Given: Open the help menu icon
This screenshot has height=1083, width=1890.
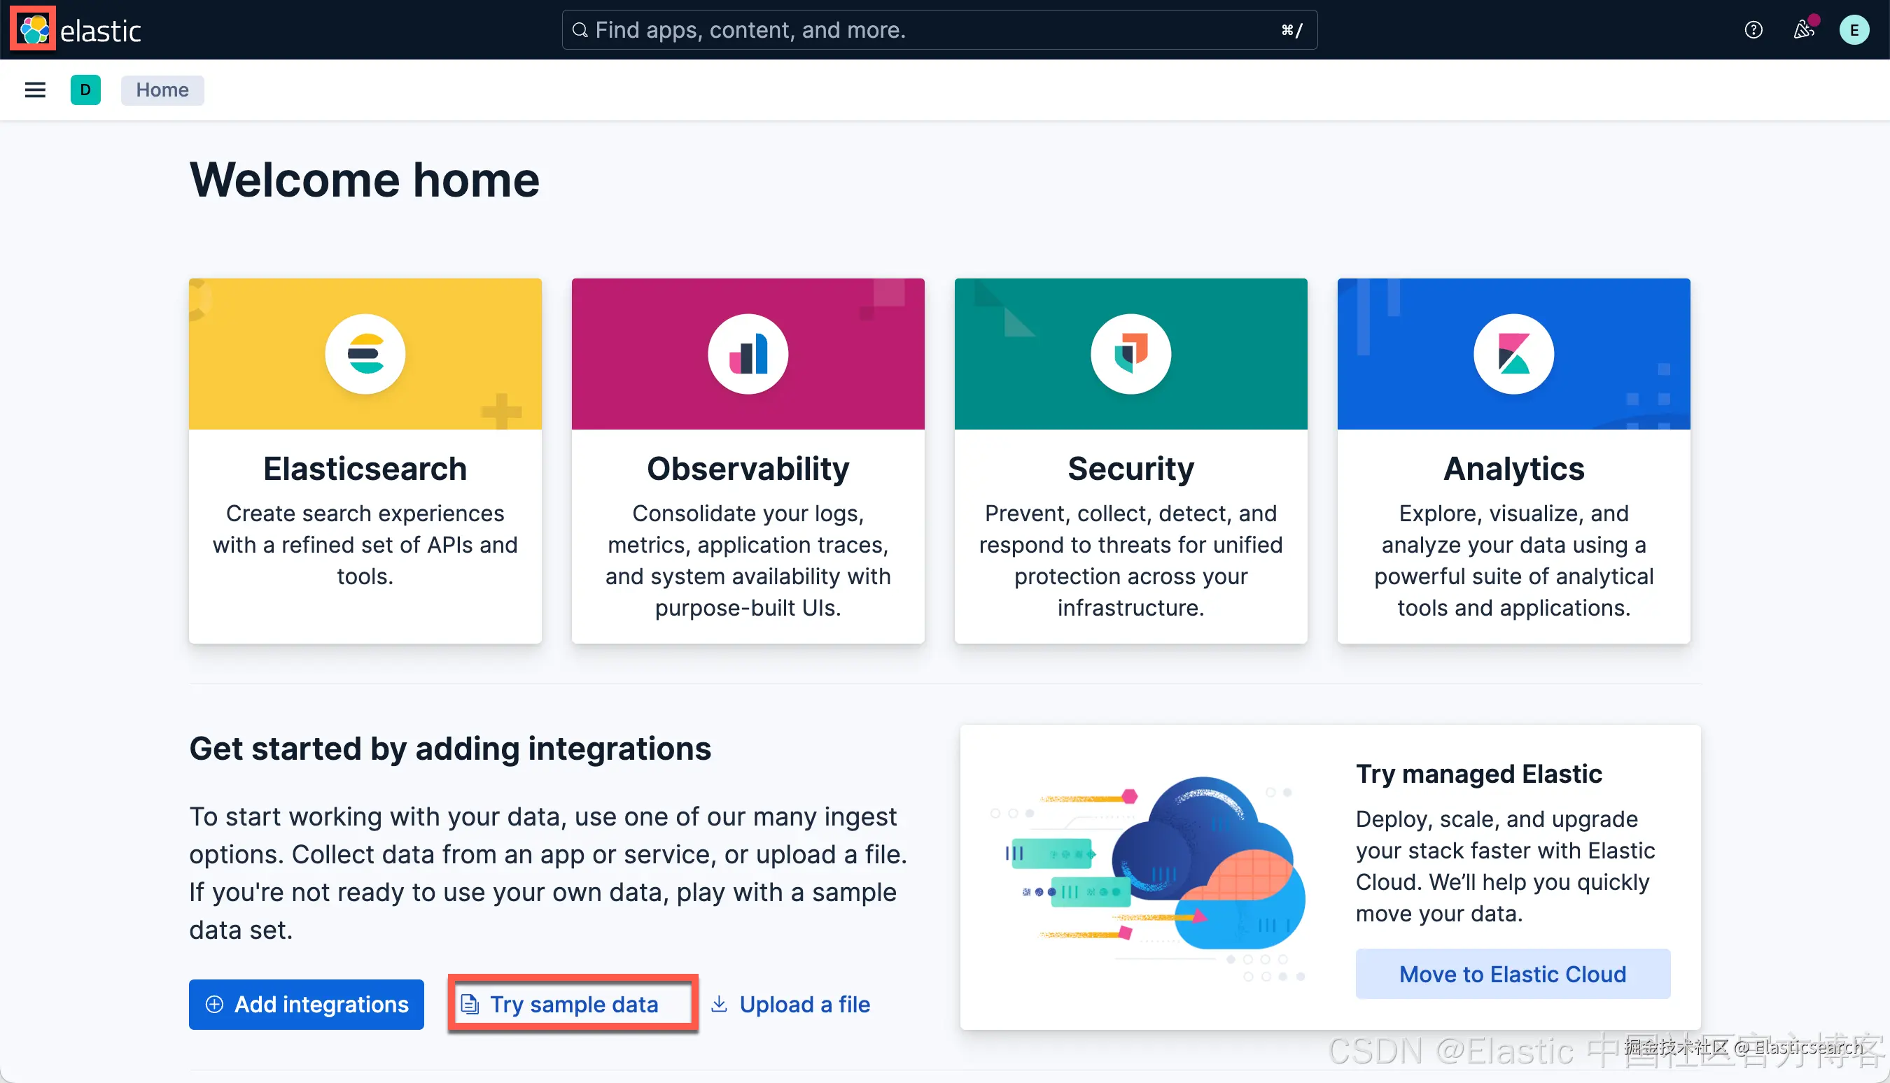Looking at the screenshot, I should [1753, 30].
